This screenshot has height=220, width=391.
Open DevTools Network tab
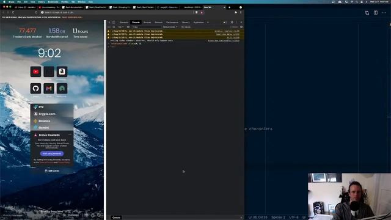tap(159, 23)
